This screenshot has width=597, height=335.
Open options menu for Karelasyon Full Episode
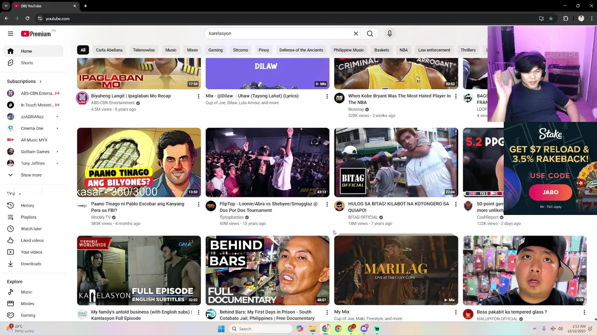point(198,312)
